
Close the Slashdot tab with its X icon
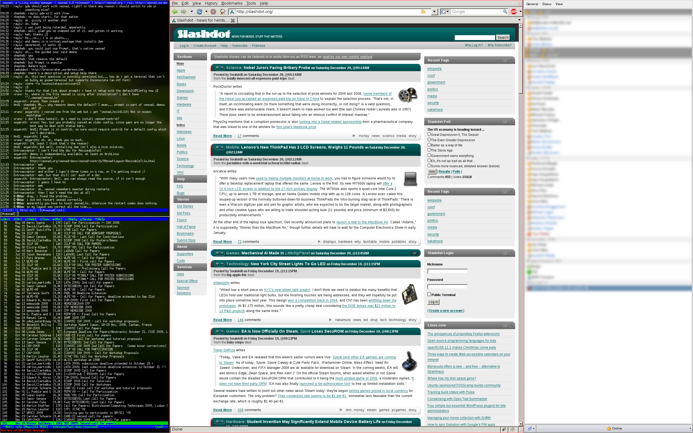[233, 21]
